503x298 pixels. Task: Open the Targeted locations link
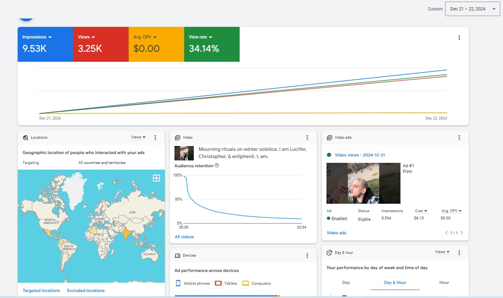(x=41, y=290)
